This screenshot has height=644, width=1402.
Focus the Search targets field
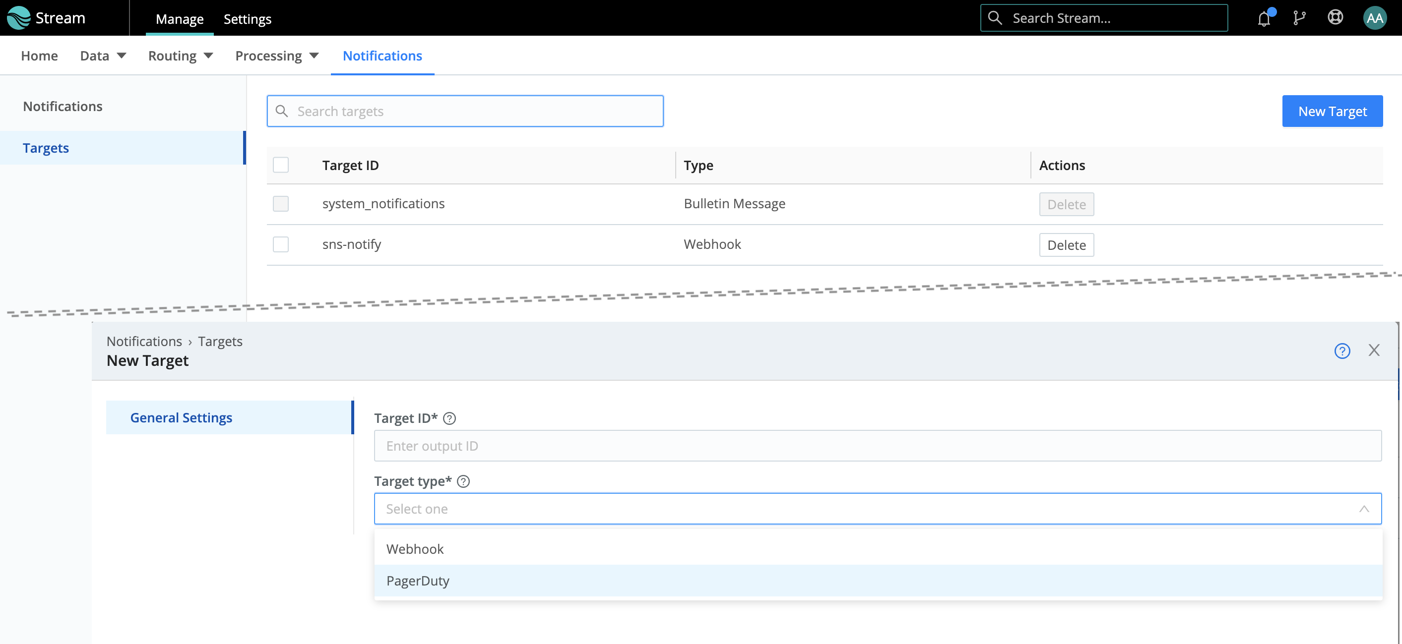(465, 111)
